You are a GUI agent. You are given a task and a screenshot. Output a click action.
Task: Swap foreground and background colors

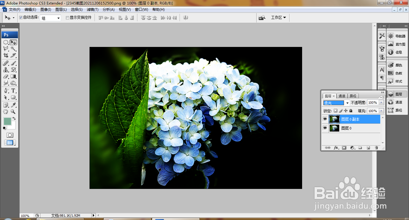(x=14, y=119)
